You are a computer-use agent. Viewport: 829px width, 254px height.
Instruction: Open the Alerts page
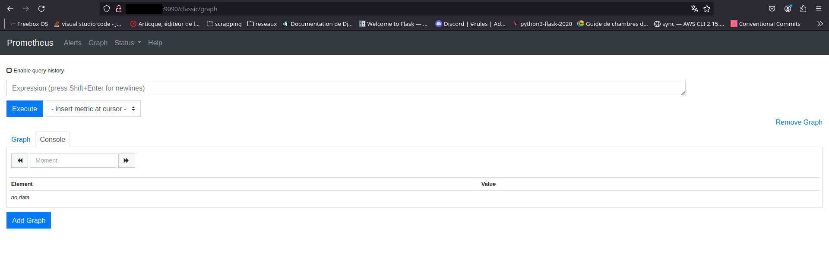[73, 43]
